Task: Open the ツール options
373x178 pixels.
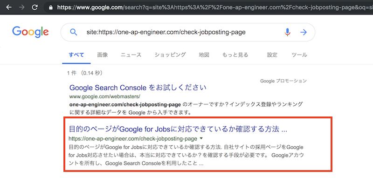Action: tap(299, 55)
